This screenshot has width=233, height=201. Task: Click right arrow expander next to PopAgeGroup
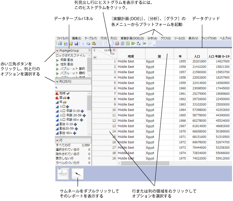coord(89,50)
